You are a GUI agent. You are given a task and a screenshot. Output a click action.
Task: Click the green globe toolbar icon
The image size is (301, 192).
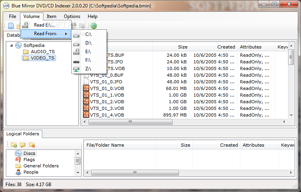coord(94,26)
